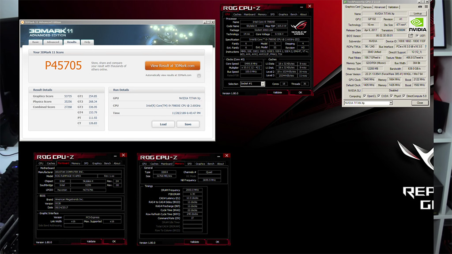452x254 pixels.
Task: Click the GPU-Z screenshot camera icon
Action: tap(420, 7)
